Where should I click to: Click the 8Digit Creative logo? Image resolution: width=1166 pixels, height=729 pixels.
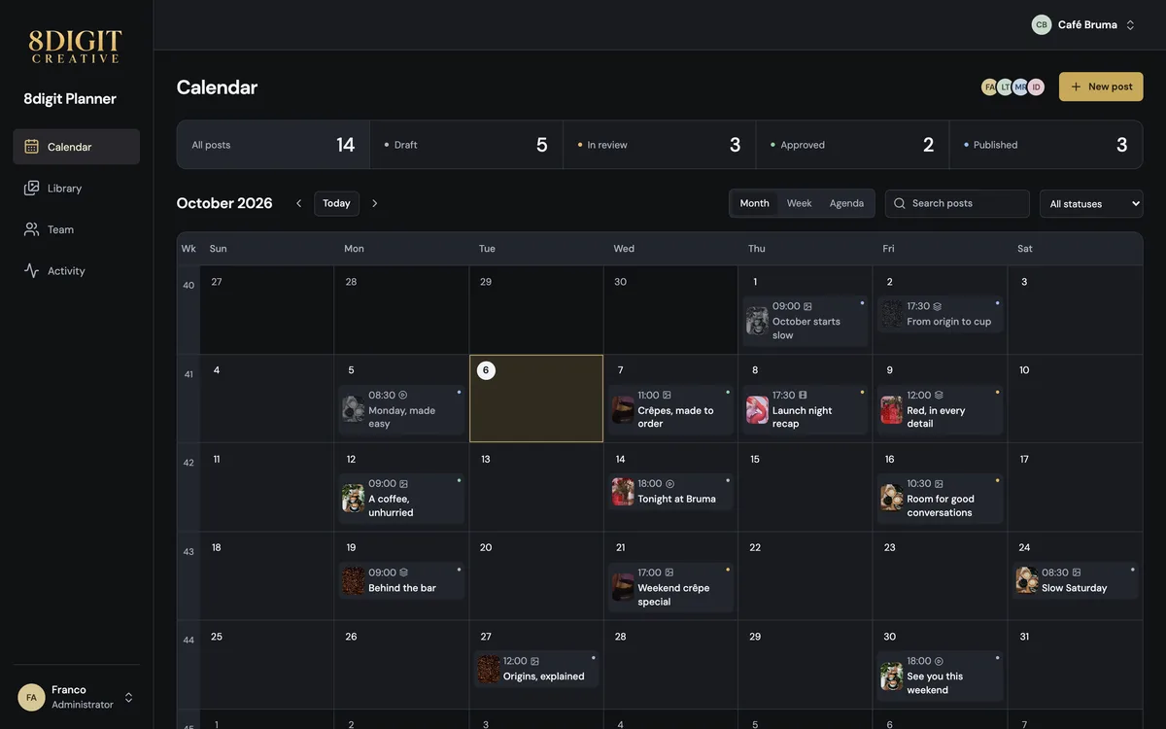pyautogui.click(x=75, y=47)
